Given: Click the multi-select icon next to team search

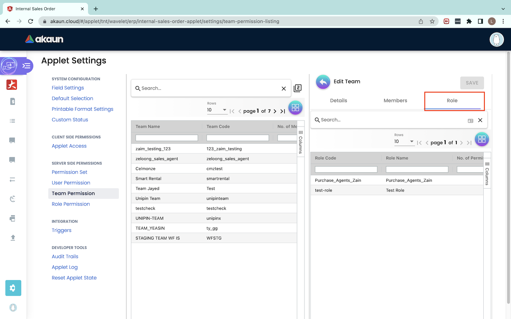Looking at the screenshot, I should (298, 88).
